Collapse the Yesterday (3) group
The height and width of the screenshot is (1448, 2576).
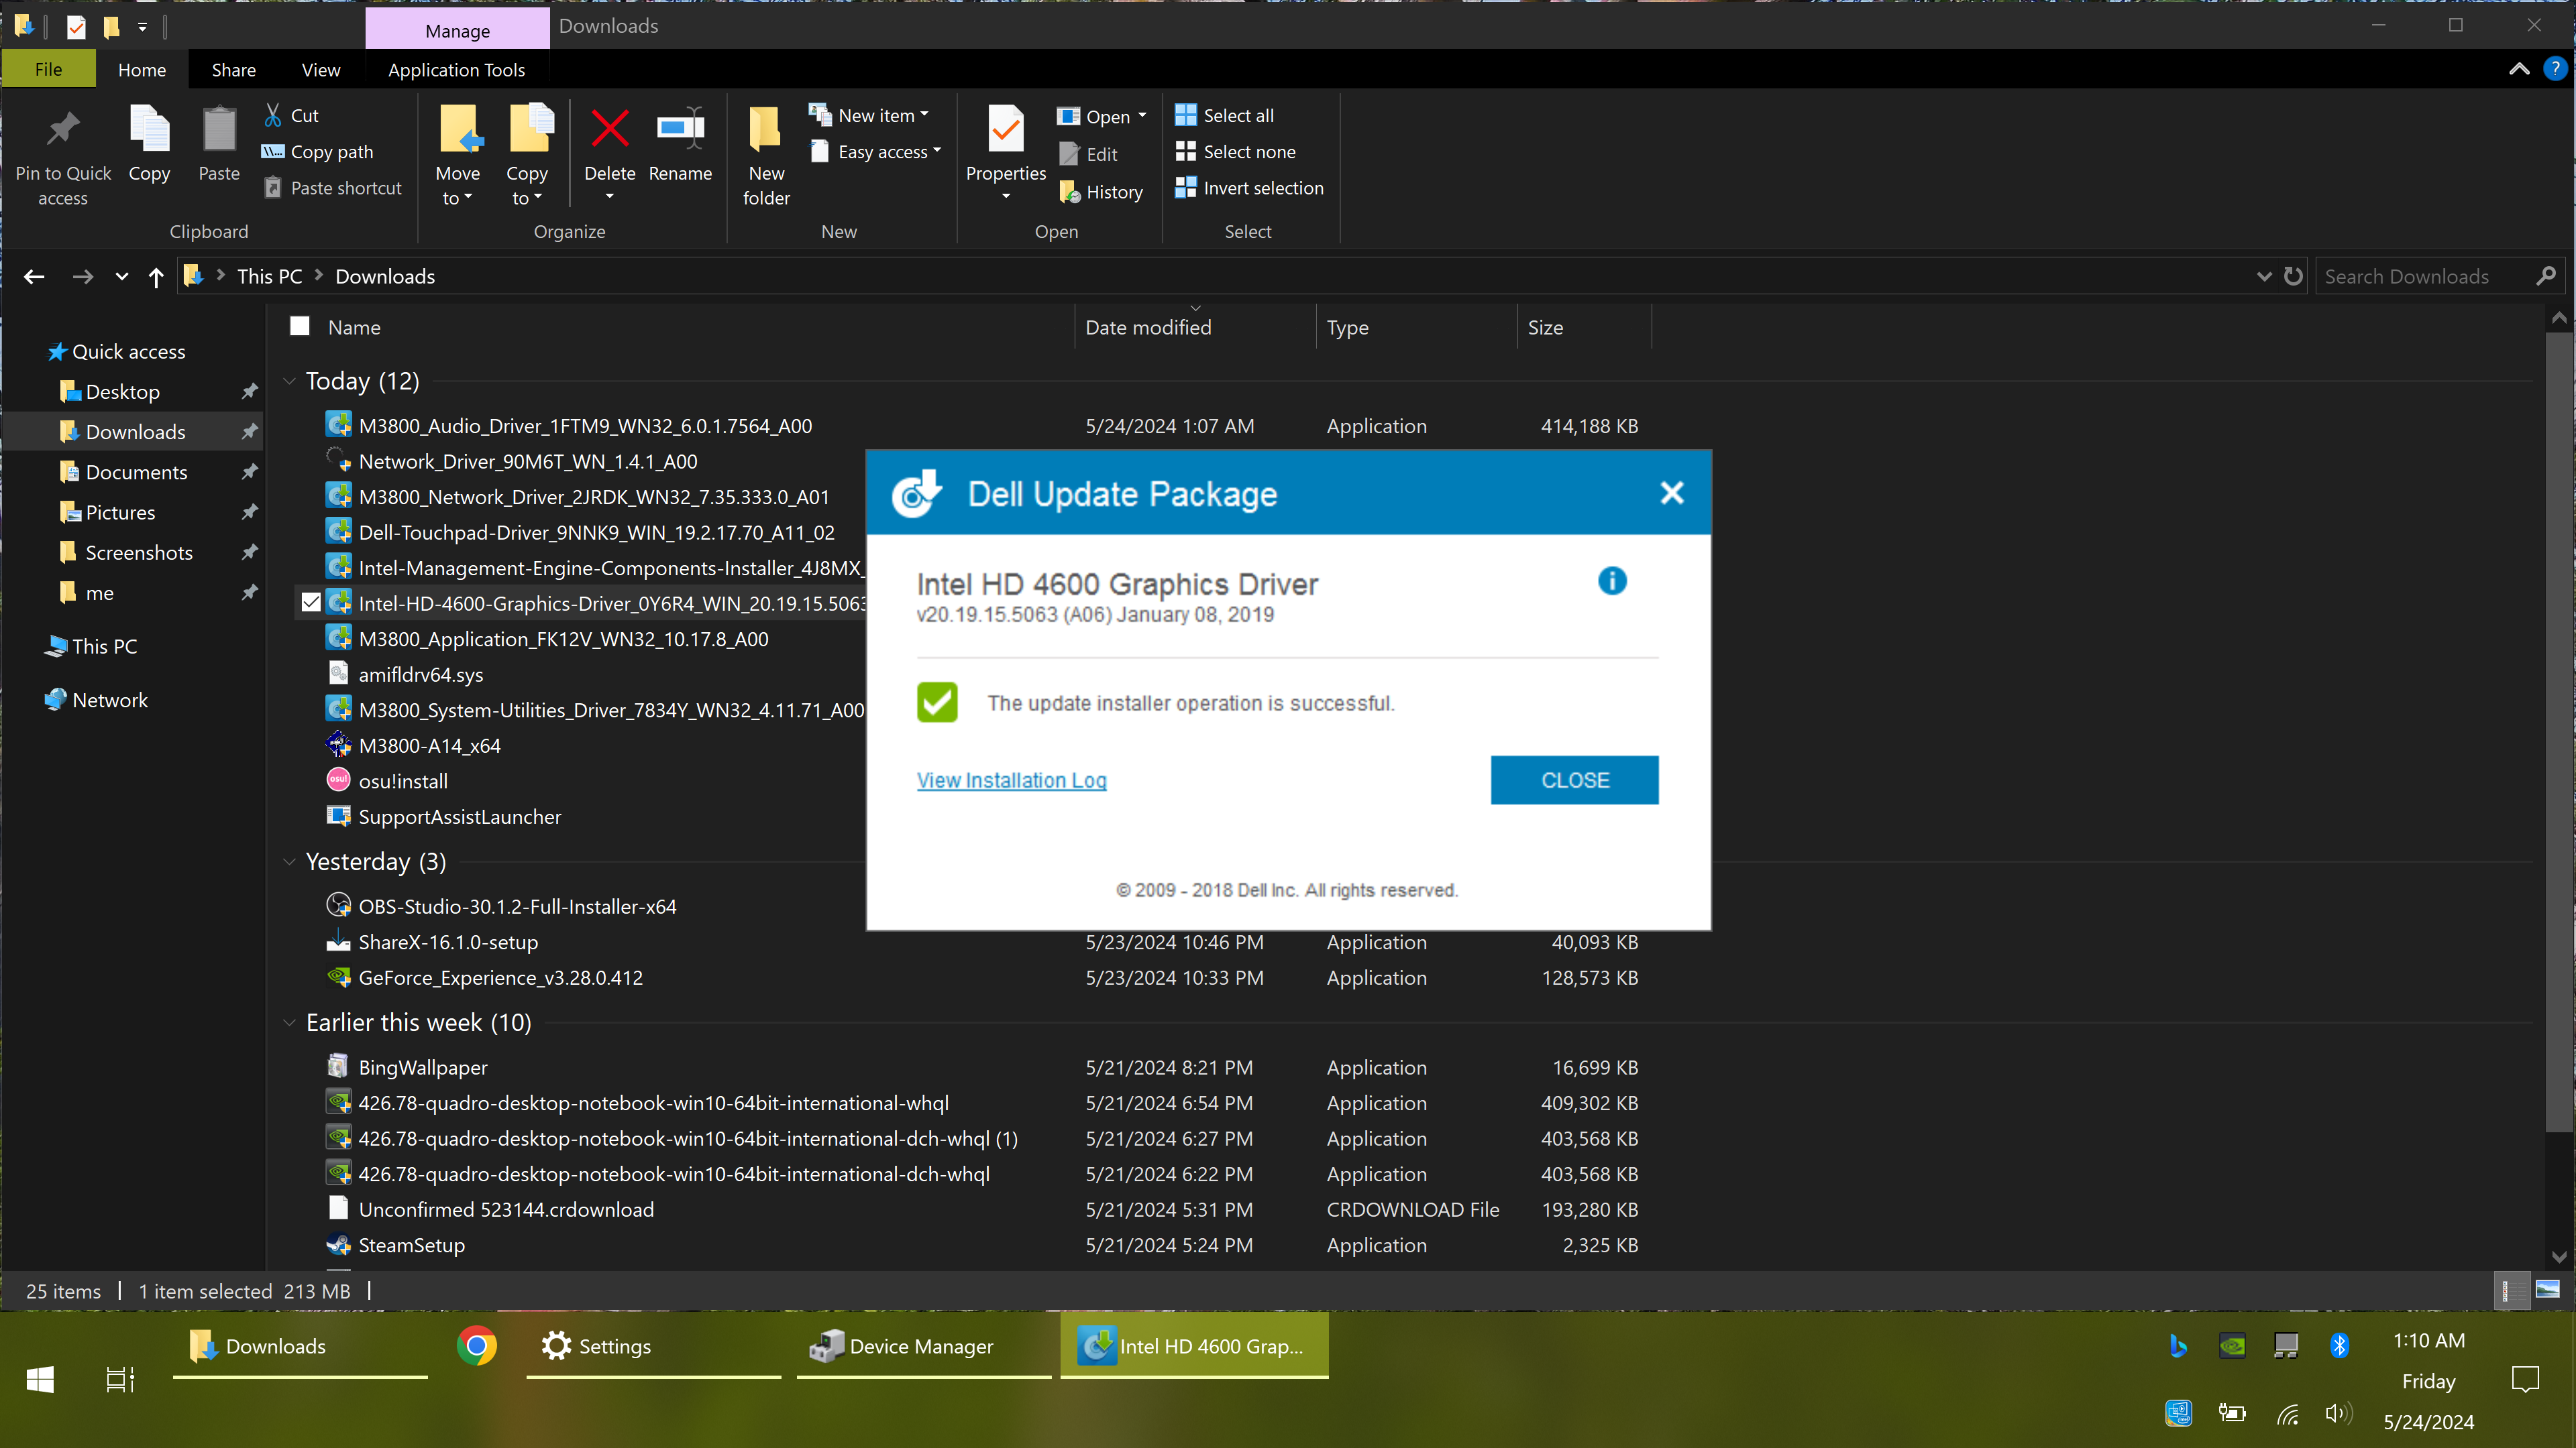click(x=289, y=861)
